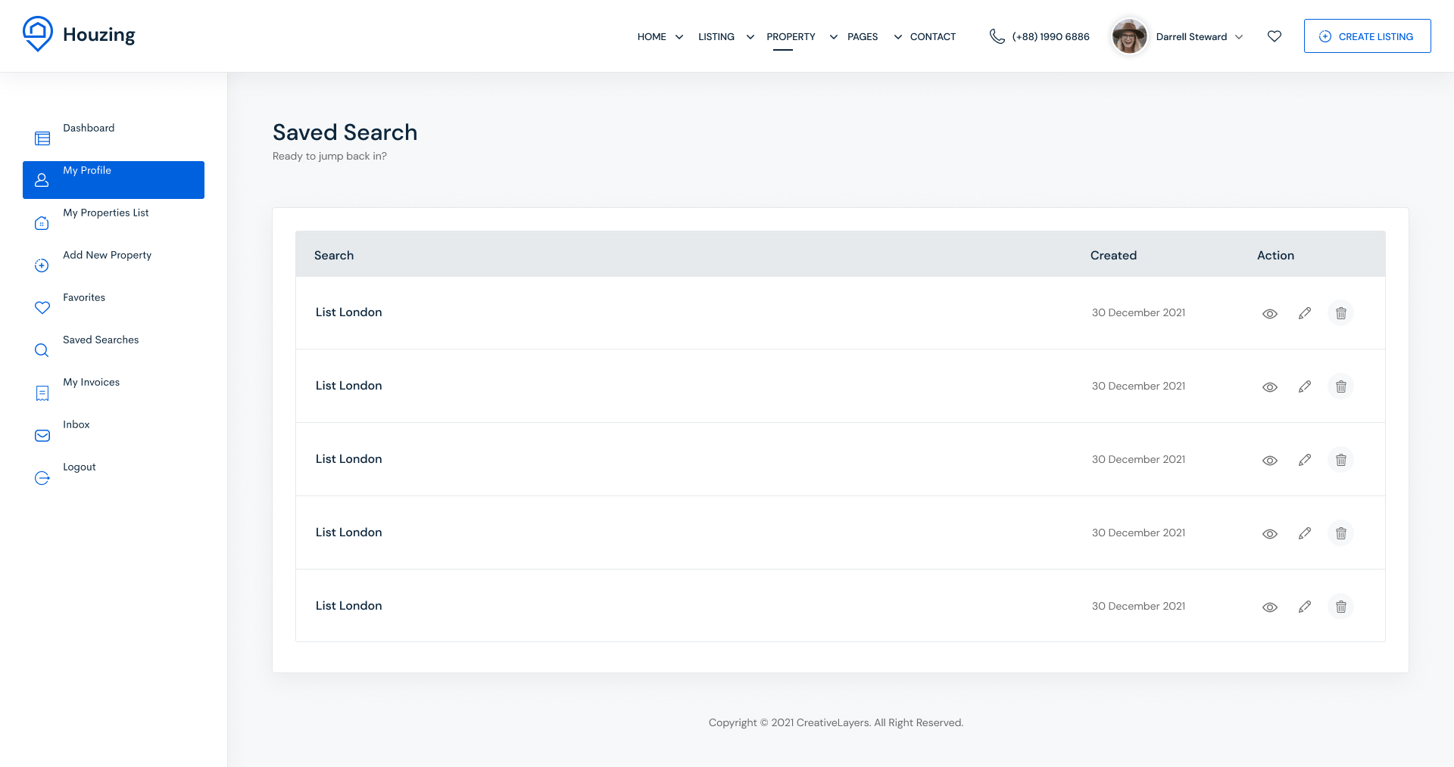Expand the HOME dropdown chevron

coord(679,37)
